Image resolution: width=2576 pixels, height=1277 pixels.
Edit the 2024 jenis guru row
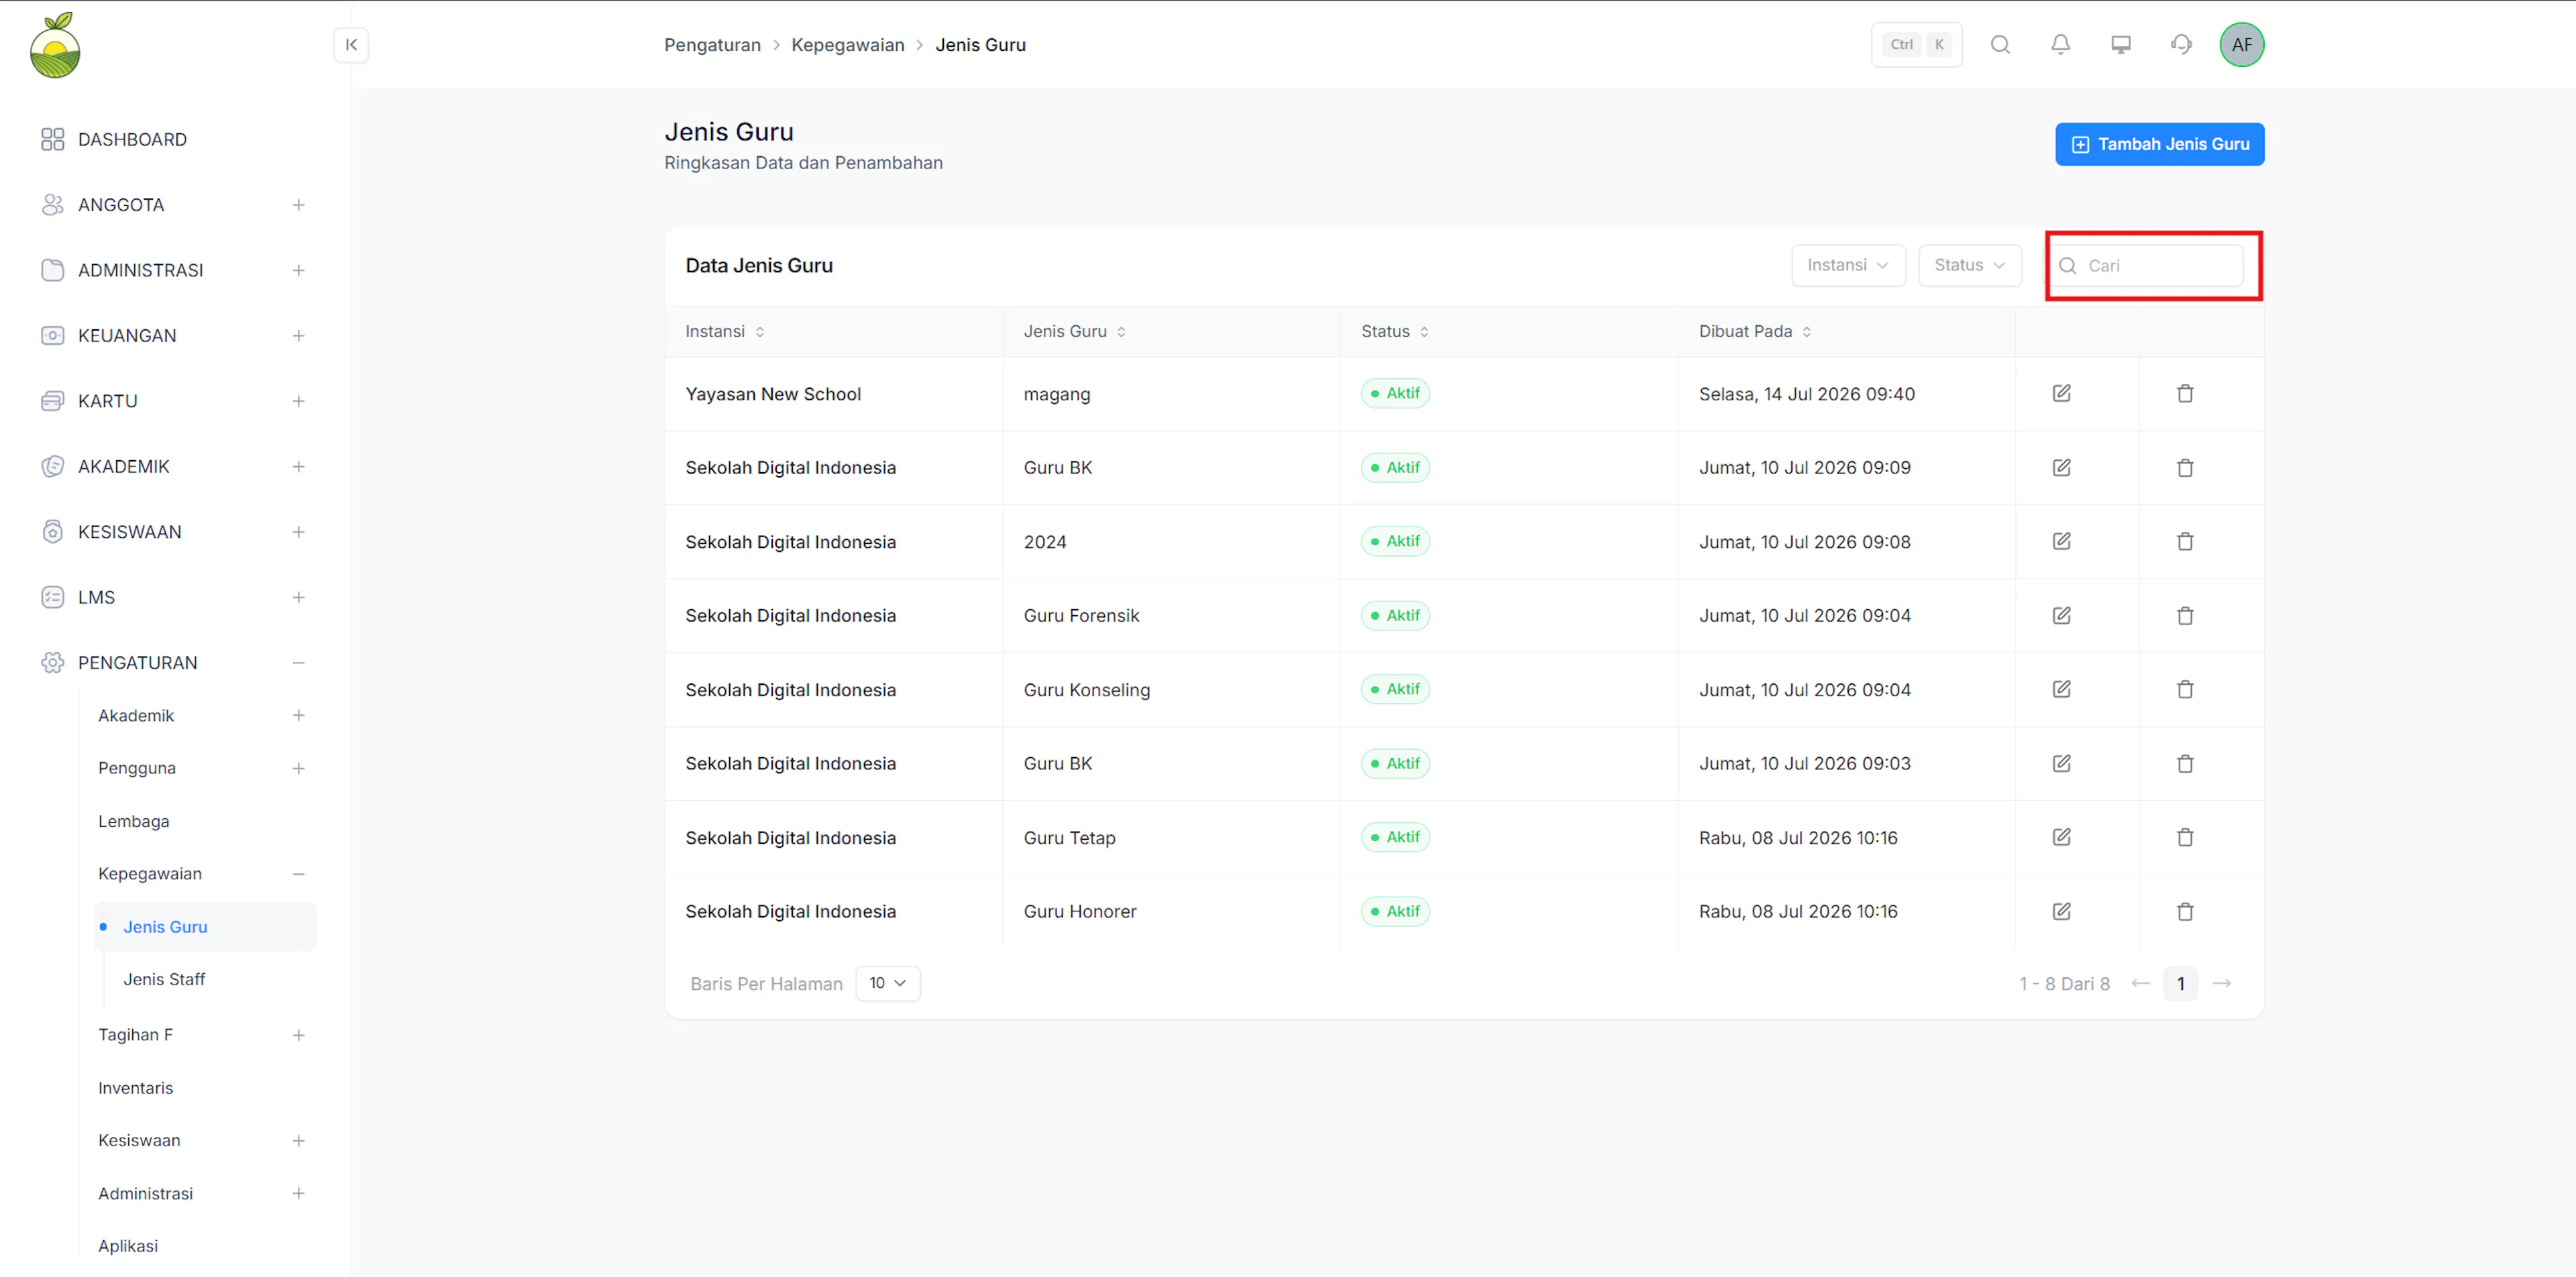click(2062, 541)
